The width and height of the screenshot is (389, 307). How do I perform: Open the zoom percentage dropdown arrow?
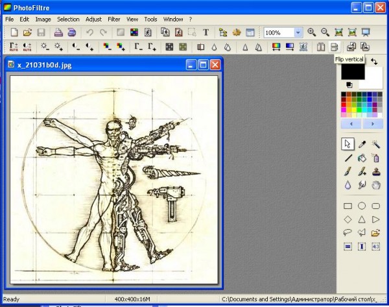[x=298, y=32]
